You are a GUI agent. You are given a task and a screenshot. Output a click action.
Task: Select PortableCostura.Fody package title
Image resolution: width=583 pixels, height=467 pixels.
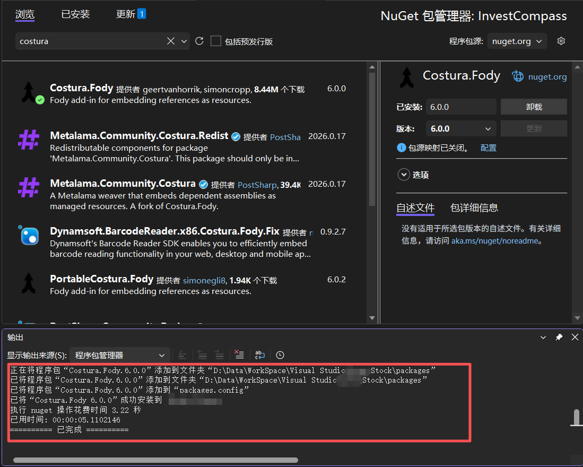[101, 279]
